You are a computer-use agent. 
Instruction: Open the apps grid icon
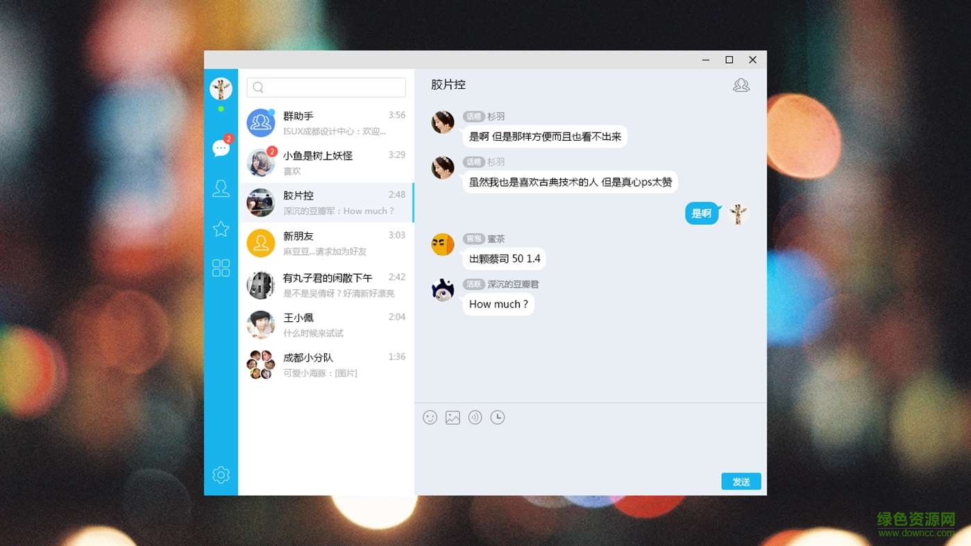(x=221, y=267)
